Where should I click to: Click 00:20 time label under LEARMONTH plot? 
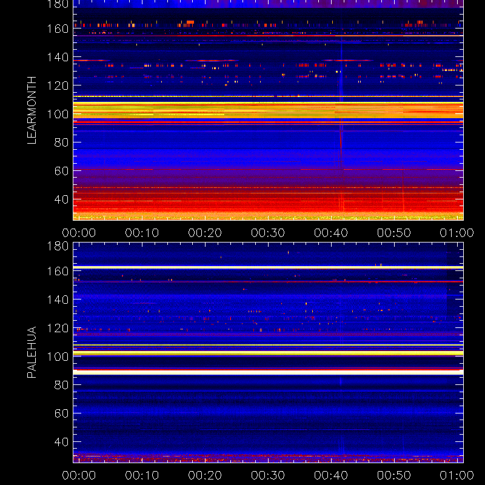tap(205, 233)
